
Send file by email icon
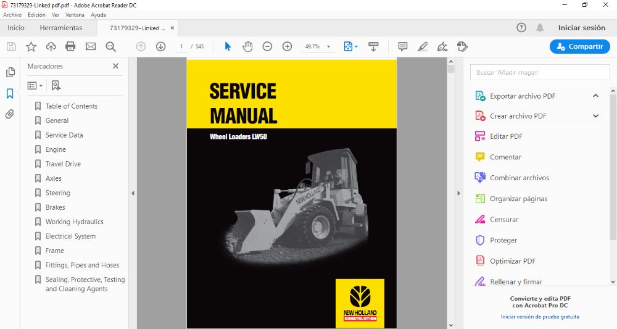coord(91,46)
